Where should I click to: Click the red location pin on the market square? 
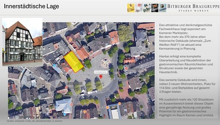101,77
